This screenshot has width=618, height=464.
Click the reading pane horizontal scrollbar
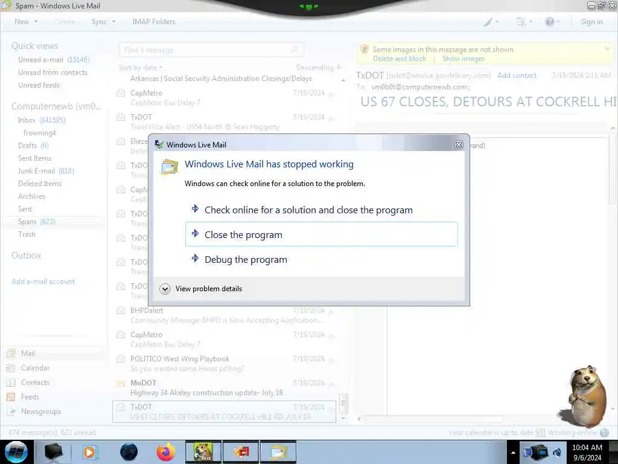(433, 419)
